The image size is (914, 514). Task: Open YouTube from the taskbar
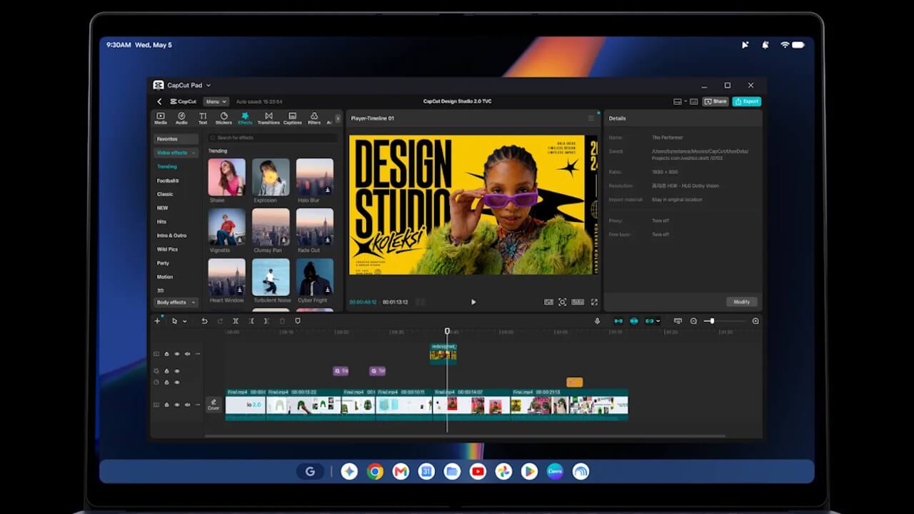click(x=478, y=471)
